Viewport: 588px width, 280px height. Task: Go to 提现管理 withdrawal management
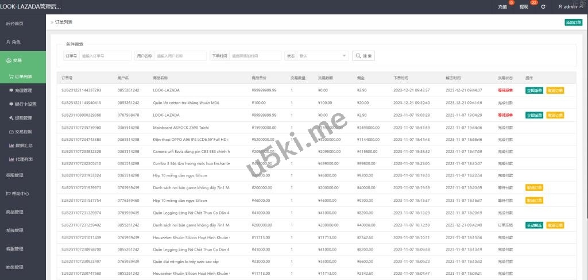pyautogui.click(x=23, y=118)
